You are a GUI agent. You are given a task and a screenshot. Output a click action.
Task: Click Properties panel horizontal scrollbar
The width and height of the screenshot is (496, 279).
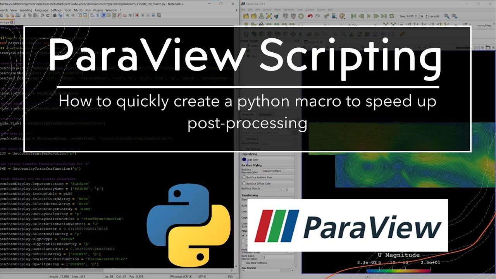pos(268,270)
